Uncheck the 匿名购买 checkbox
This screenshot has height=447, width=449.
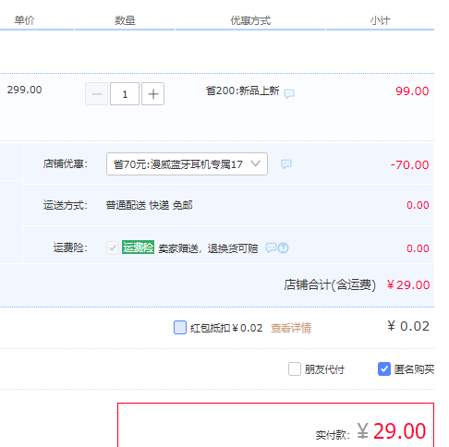coord(384,368)
